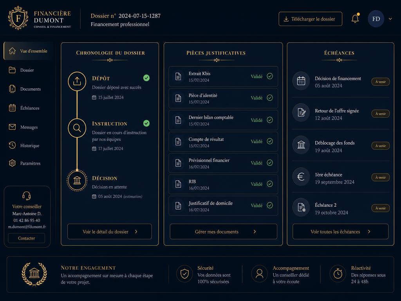Expand the account menu chevron
401x301 pixels.
tap(390, 19)
